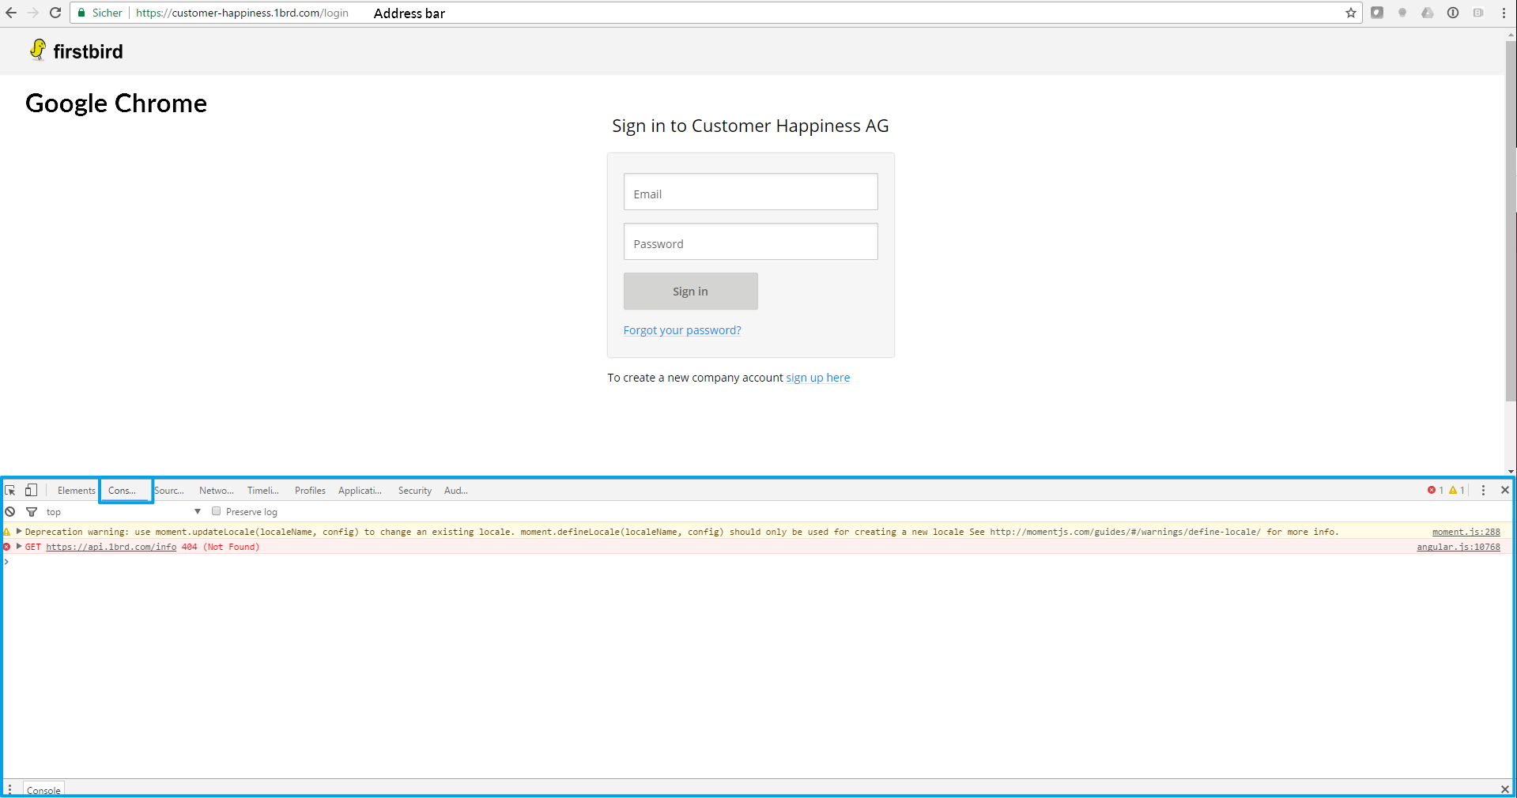The height and width of the screenshot is (798, 1517).
Task: Switch to the Application tab
Action: pos(360,491)
